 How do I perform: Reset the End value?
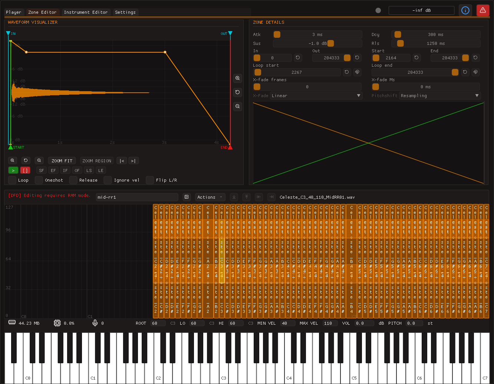[x=475, y=58]
